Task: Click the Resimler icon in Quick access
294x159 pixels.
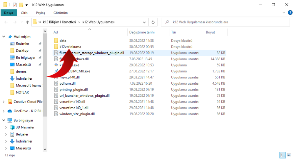Action: [x=12, y=43]
